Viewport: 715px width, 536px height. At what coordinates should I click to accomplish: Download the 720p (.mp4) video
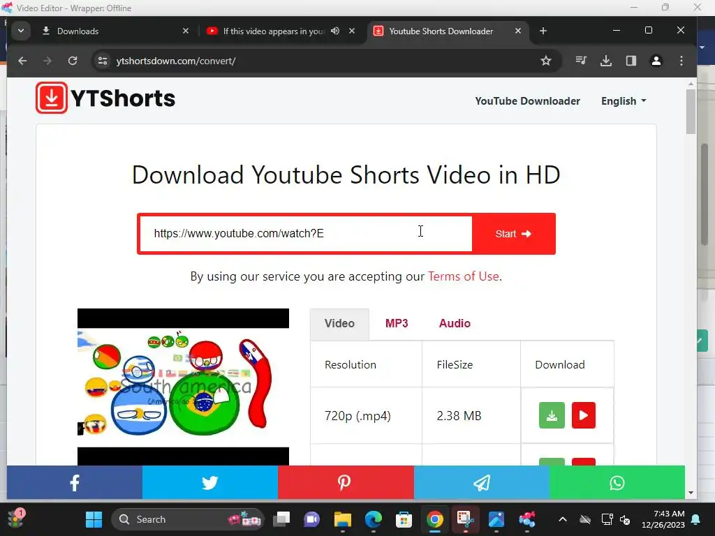[552, 415]
